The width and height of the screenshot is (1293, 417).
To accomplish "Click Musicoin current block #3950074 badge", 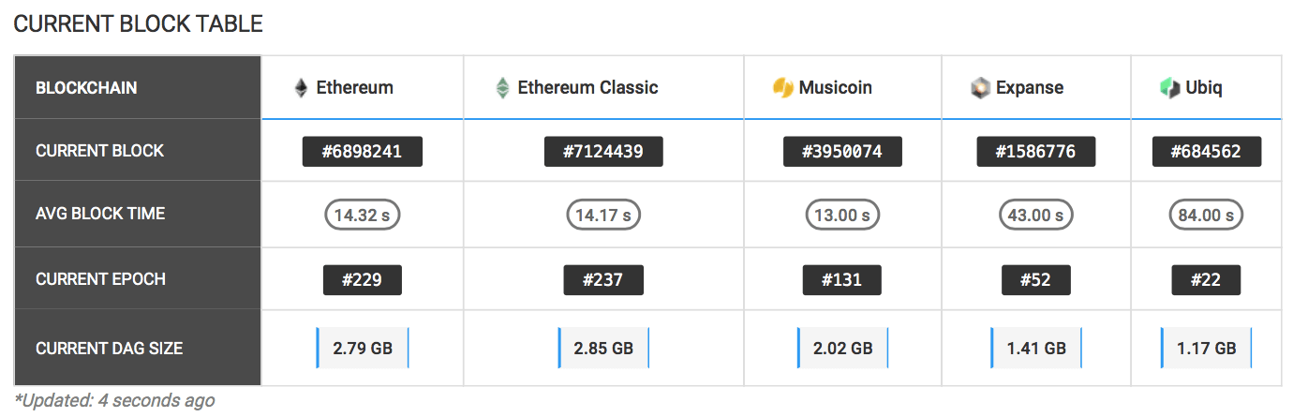I will click(842, 151).
